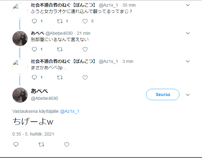Viewport: 202px width, 158px height.
Task: Open options chevron on the 3 min tweet
Action: (188, 61)
